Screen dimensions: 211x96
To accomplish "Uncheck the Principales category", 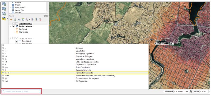I will click(17, 41).
